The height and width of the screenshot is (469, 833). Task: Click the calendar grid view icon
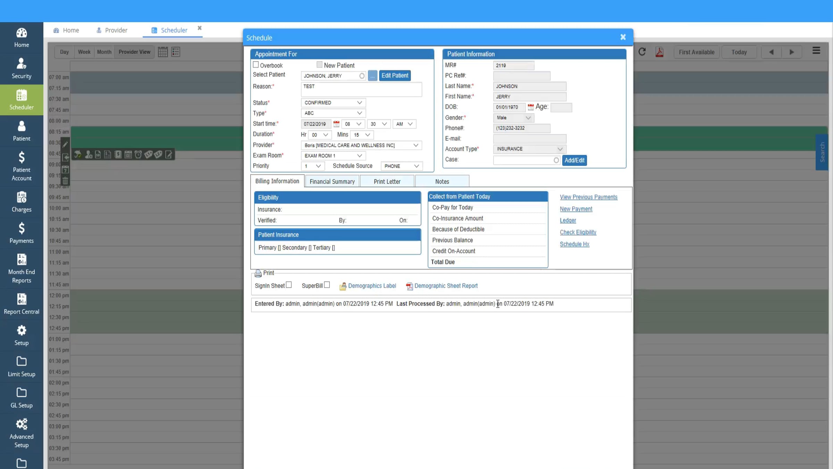163,52
